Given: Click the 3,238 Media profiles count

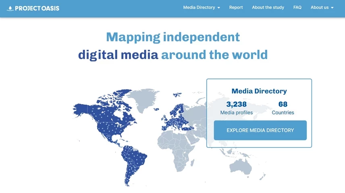Looking at the screenshot, I should coord(237,108).
